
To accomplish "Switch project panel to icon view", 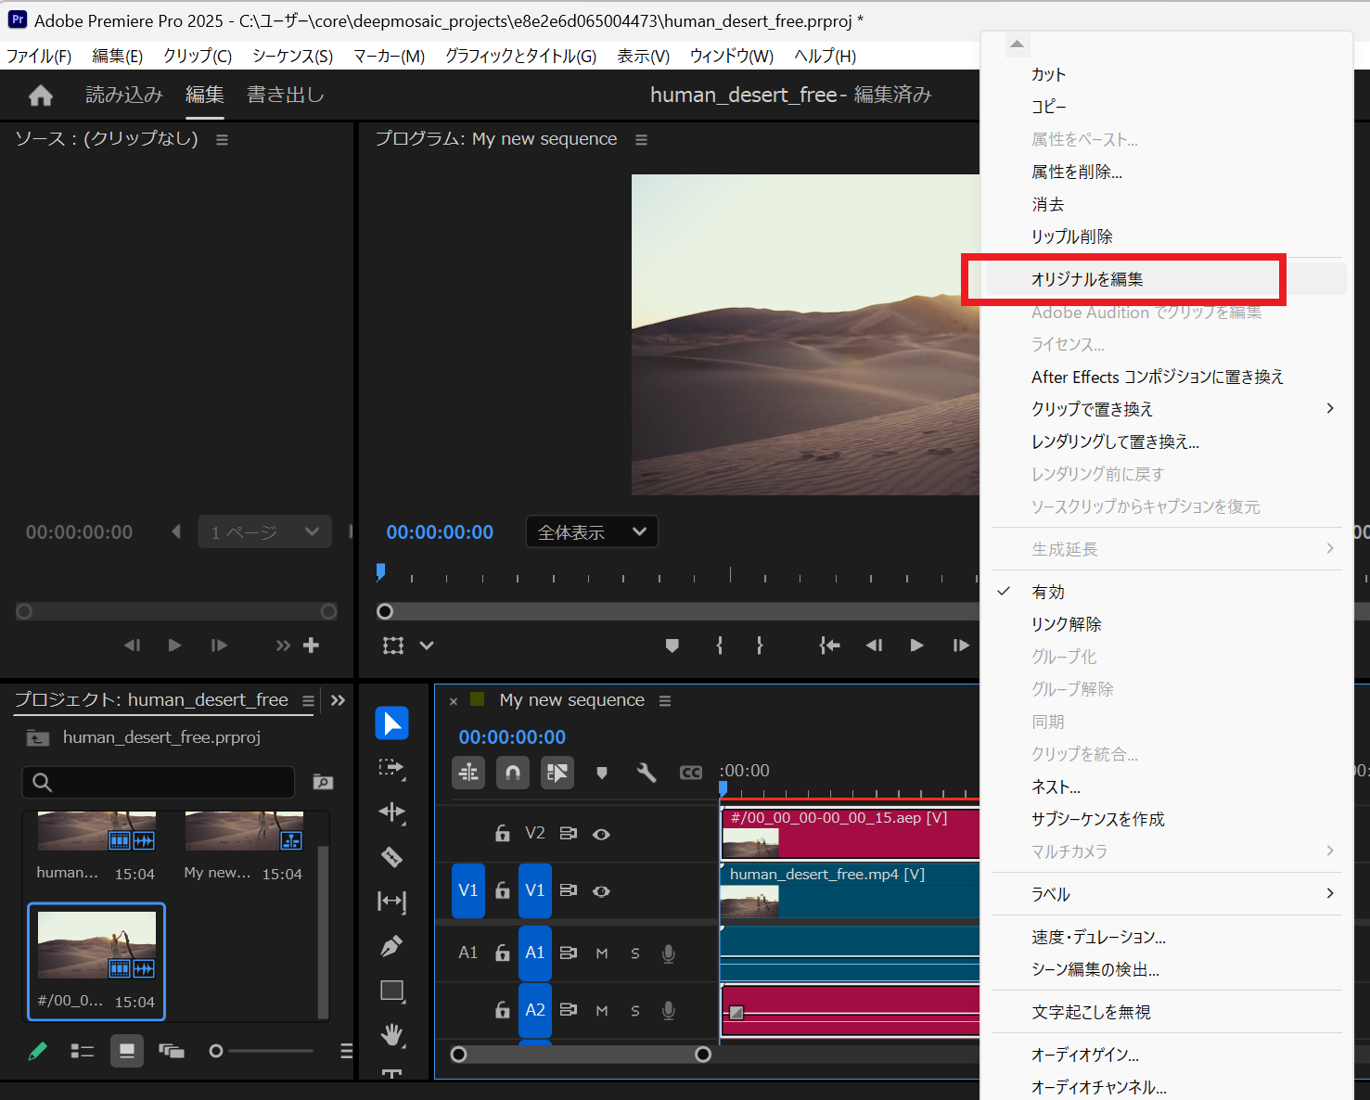I will pyautogui.click(x=127, y=1051).
